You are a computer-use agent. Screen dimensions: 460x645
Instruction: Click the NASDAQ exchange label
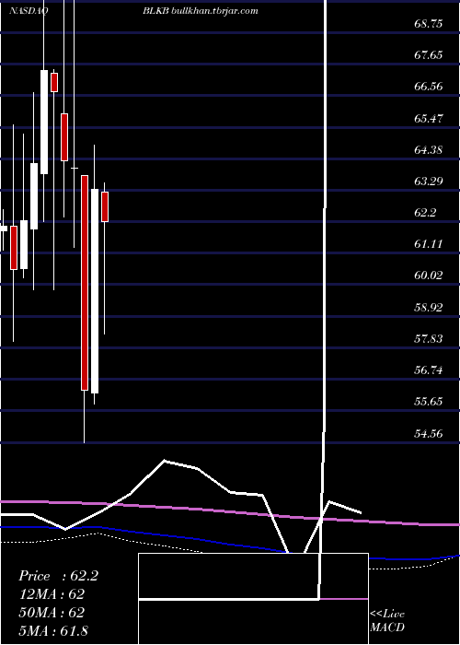pyautogui.click(x=29, y=11)
